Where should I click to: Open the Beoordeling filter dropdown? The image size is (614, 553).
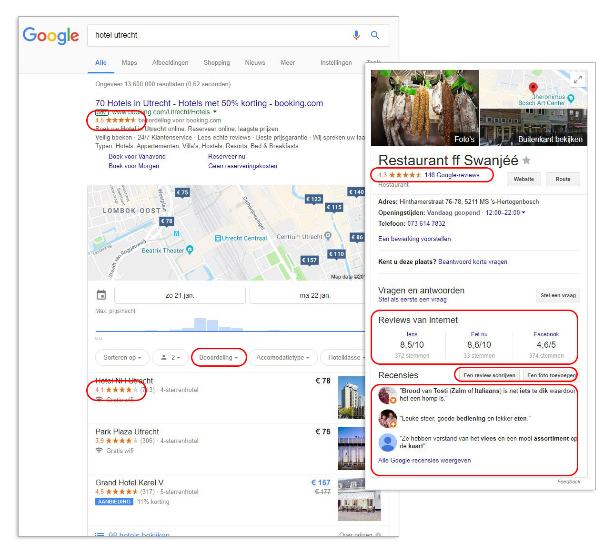(x=219, y=357)
